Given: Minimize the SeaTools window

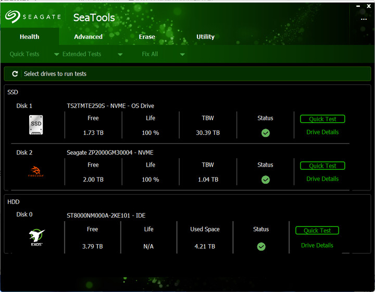Looking at the screenshot, I should point(358,6).
